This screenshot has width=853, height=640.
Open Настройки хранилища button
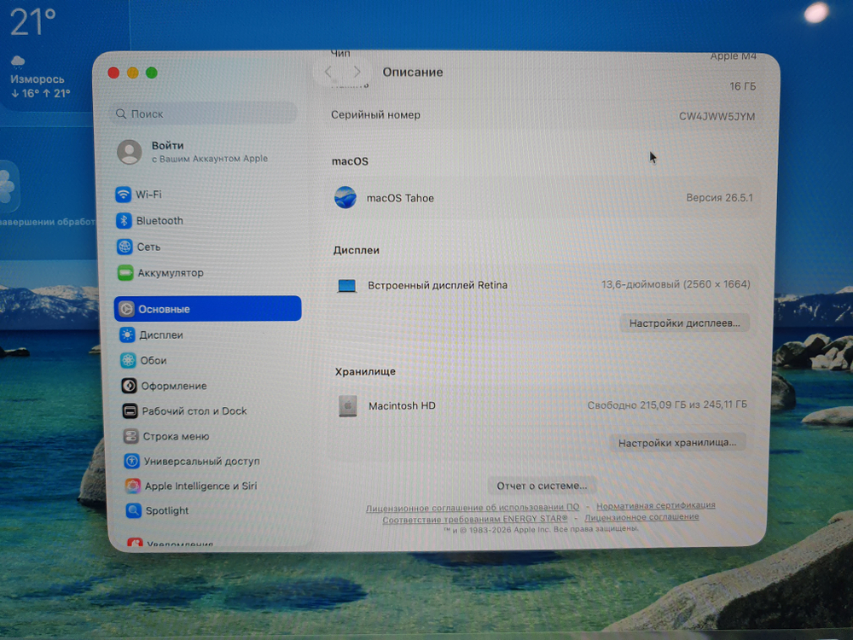click(676, 443)
